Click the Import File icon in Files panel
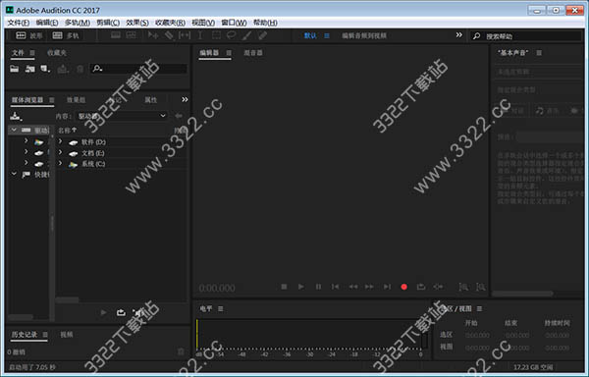This screenshot has height=377, width=589. (29, 69)
